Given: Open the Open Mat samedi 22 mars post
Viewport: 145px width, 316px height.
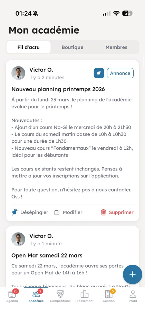Looking at the screenshot, I should point(47,256).
